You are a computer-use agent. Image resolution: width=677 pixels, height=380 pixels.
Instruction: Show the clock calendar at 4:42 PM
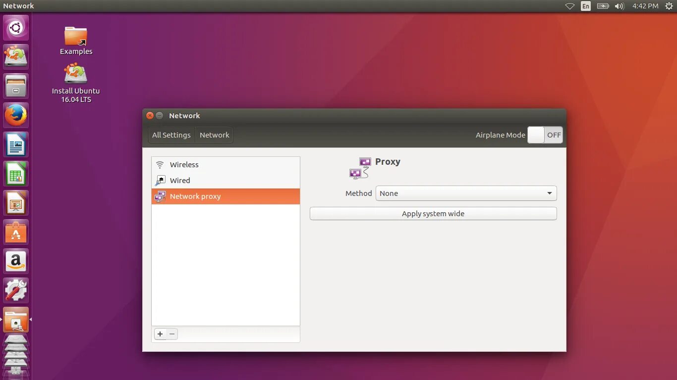click(x=645, y=6)
